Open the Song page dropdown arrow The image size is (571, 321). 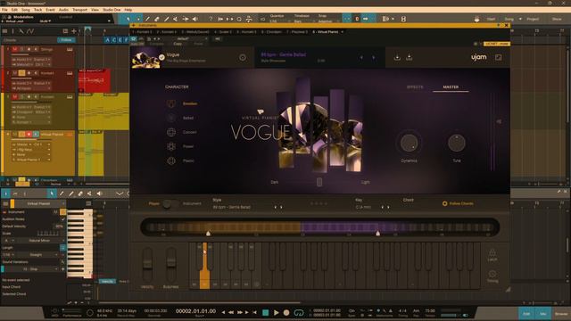pos(520,19)
